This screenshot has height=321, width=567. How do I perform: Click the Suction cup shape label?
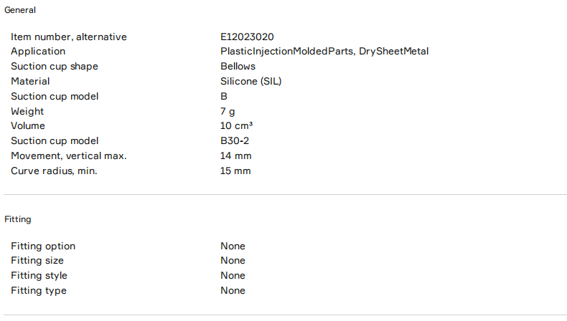coord(55,67)
